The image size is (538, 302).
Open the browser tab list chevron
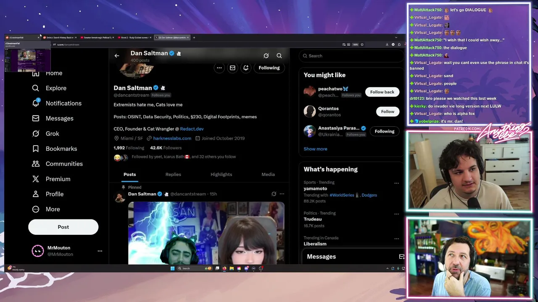[396, 37]
